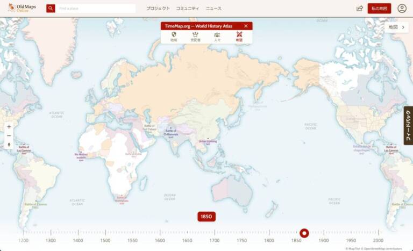Select the battles crossed-swords layer tab
The image size is (413, 251).
pos(239,37)
